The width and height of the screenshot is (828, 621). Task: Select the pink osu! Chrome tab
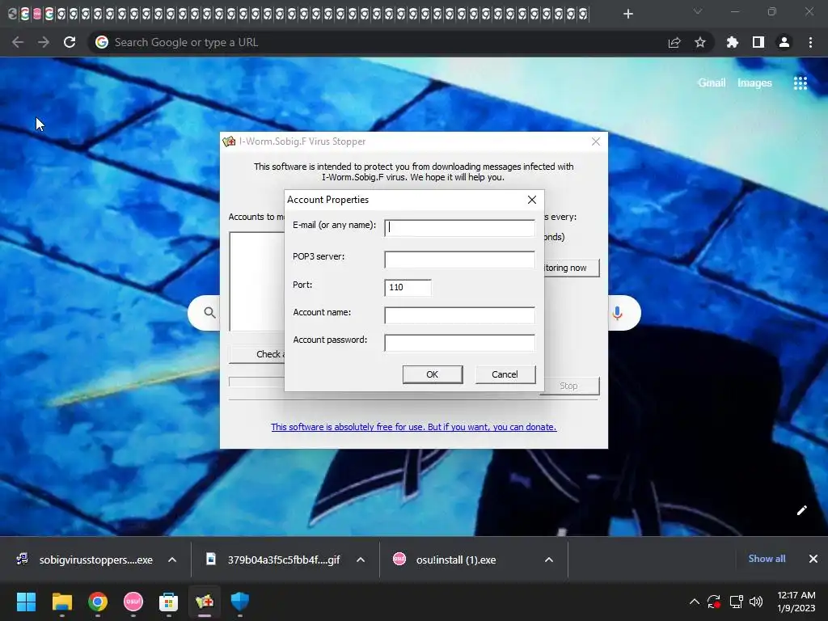pos(37,14)
